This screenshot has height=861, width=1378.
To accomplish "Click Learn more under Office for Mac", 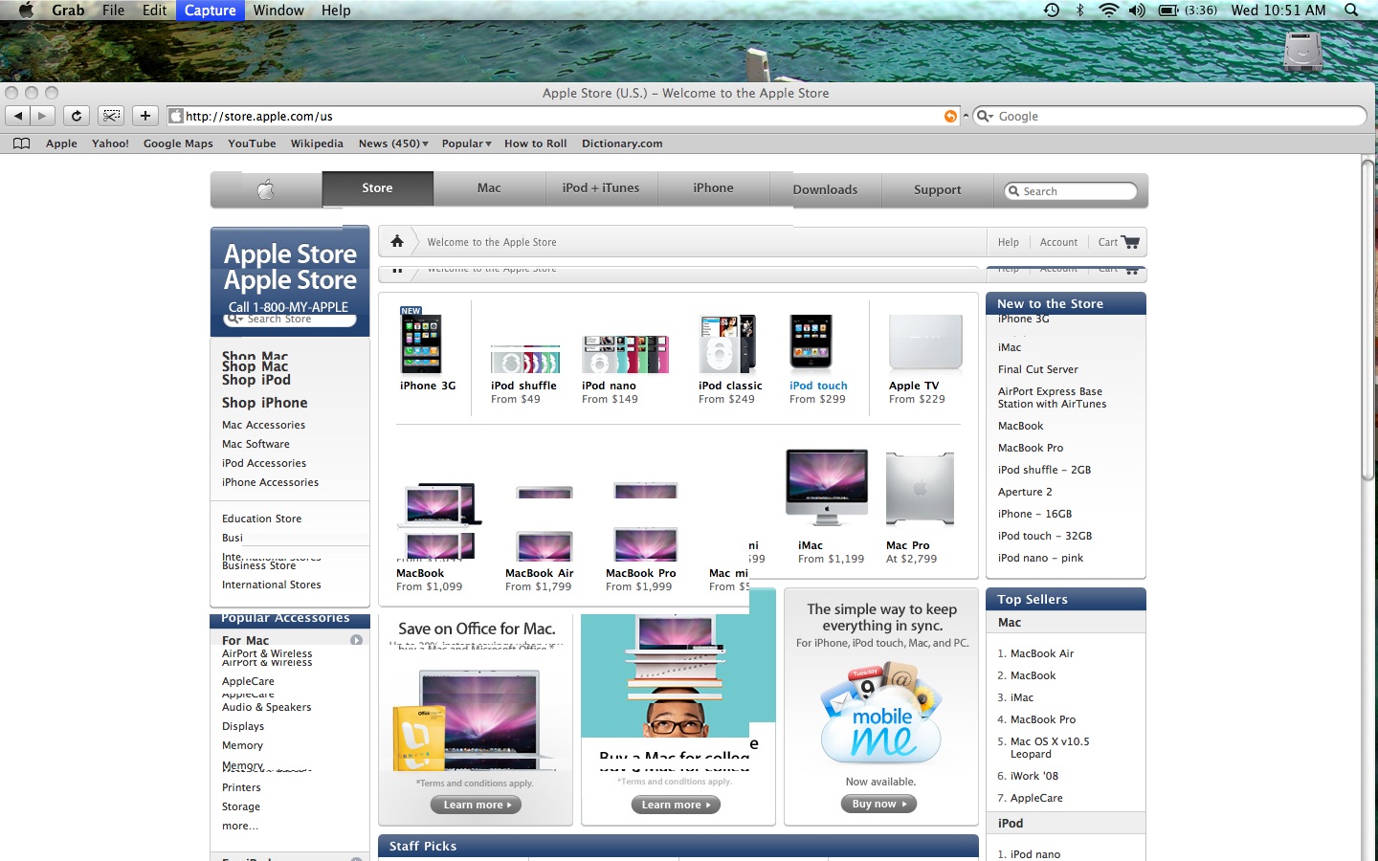I will pyautogui.click(x=477, y=805).
